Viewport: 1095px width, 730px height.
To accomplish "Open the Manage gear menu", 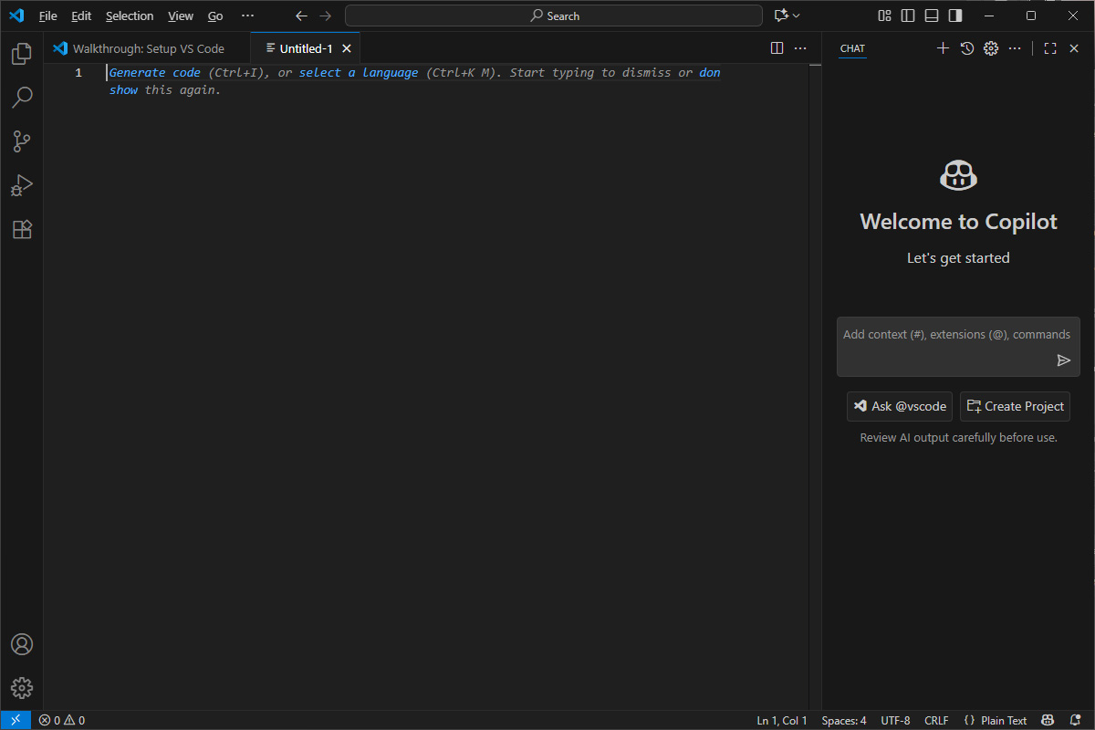I will 22,688.
